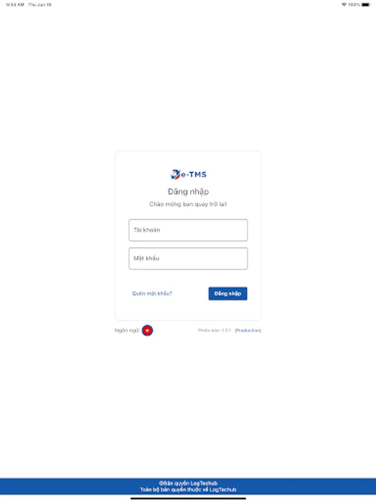Tap the Wi-Fi status icon
Image resolution: width=376 pixels, height=502 pixels.
[344, 4]
